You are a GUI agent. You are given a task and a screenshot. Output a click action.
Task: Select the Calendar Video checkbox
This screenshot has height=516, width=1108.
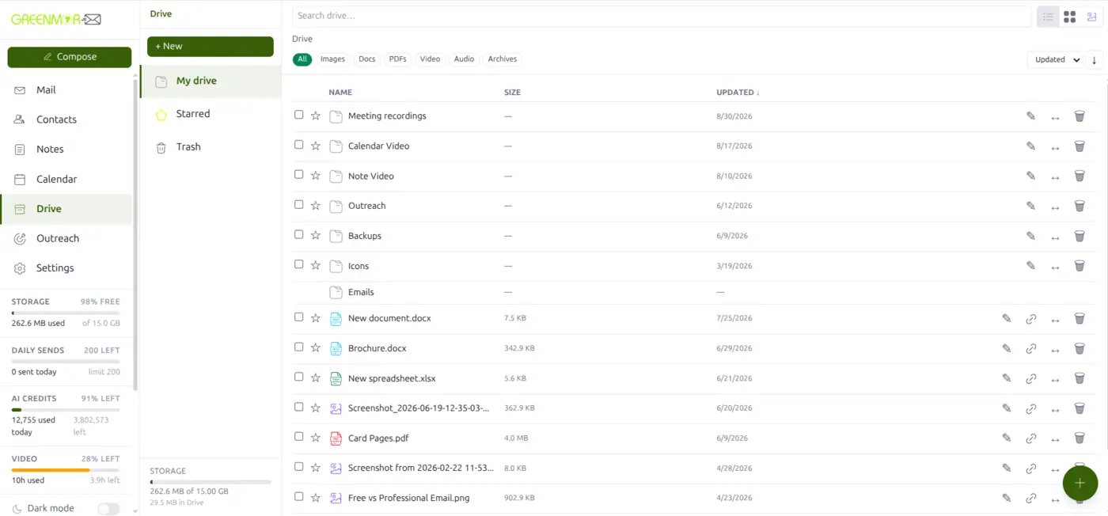tap(298, 145)
